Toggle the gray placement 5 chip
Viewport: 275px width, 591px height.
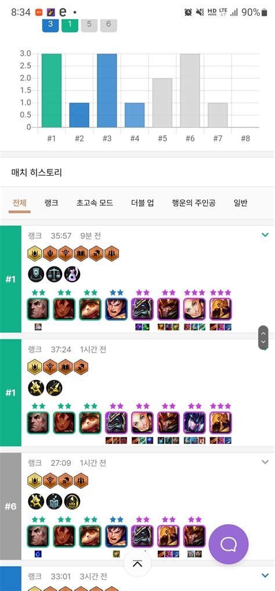click(x=89, y=24)
